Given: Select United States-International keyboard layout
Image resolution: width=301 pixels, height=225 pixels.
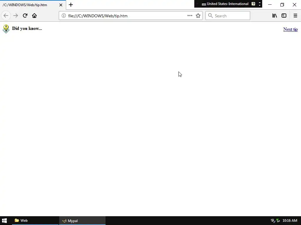Looking at the screenshot, I should [x=228, y=4].
